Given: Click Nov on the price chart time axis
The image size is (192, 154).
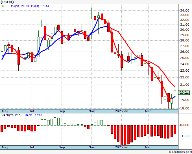Looking at the screenshot, I should pos(91,111).
